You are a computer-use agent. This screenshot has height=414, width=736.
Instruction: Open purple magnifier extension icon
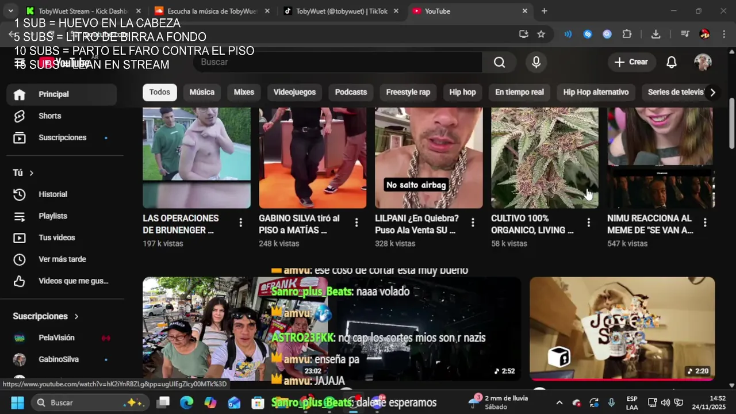tap(607, 34)
